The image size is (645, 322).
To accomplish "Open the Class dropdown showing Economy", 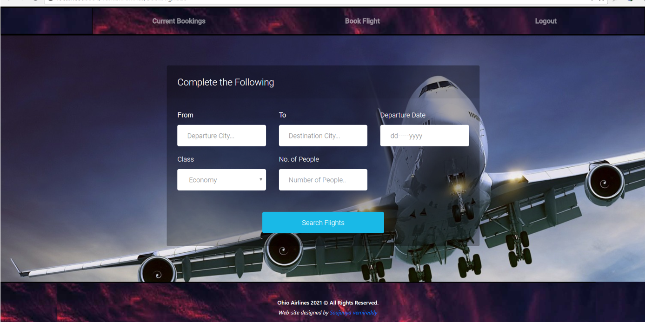I will pos(221,180).
